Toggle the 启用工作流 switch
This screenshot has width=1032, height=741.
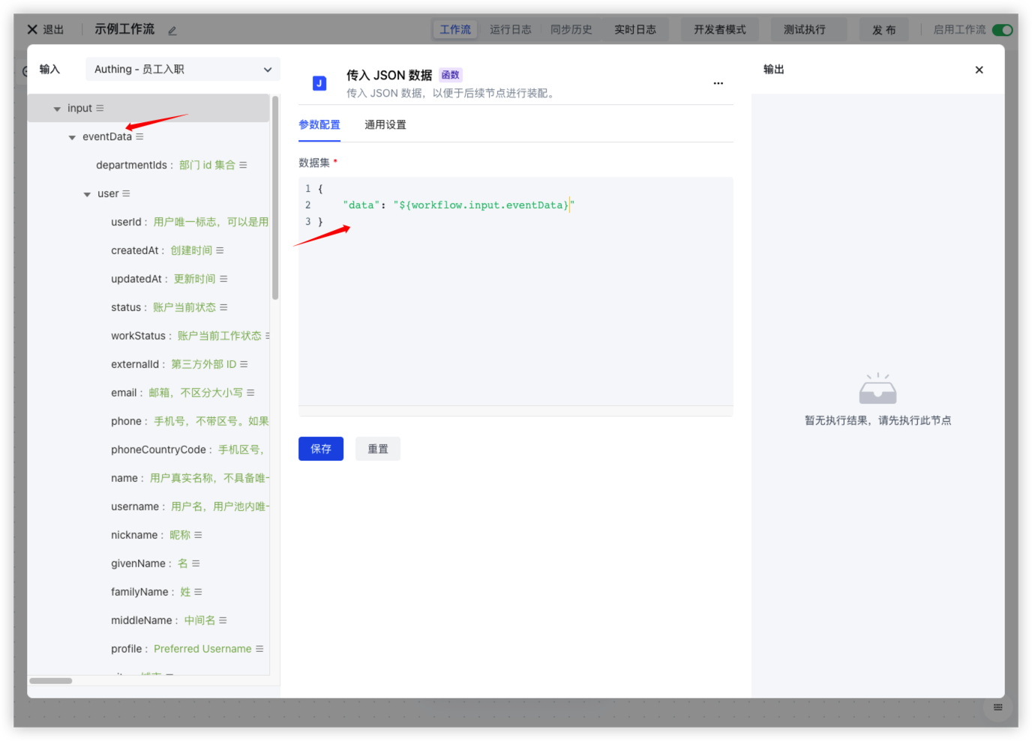[x=1002, y=30]
